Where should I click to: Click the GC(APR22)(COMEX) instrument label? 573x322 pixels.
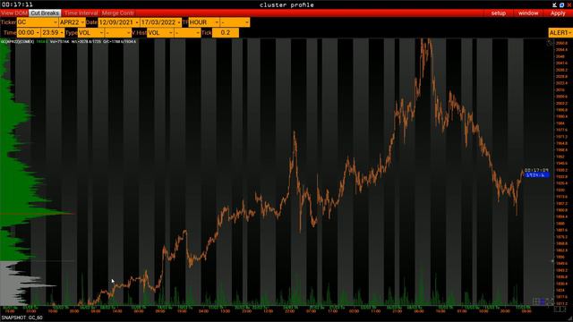(x=17, y=42)
